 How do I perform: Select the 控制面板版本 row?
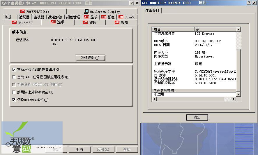coord(194,83)
